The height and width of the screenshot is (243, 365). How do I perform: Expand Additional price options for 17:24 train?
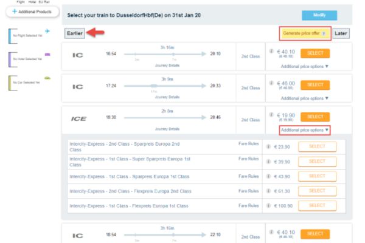click(304, 98)
